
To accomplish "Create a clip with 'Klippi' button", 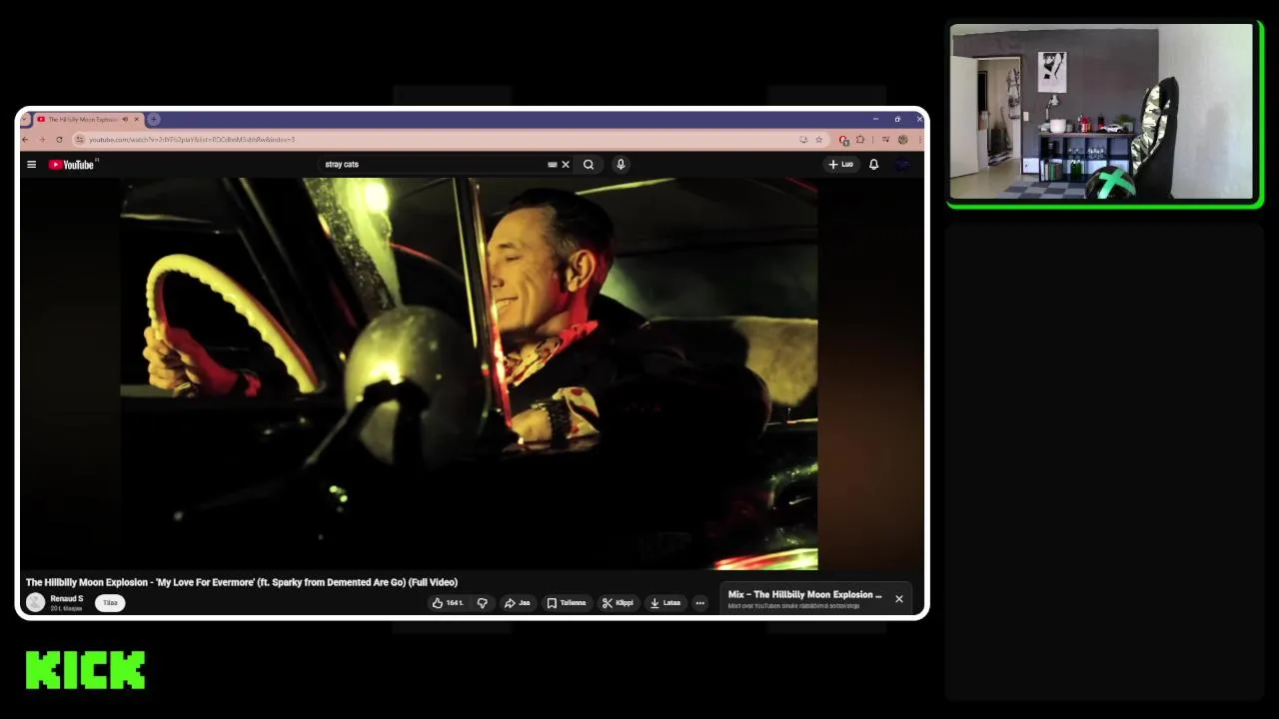I will tap(618, 603).
